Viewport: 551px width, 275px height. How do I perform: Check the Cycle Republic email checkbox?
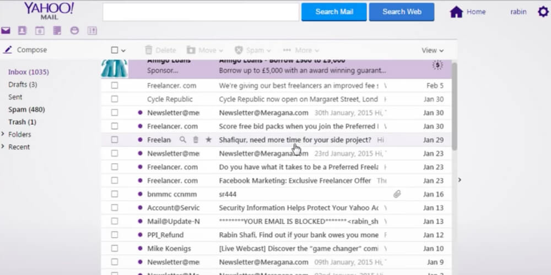tap(115, 99)
